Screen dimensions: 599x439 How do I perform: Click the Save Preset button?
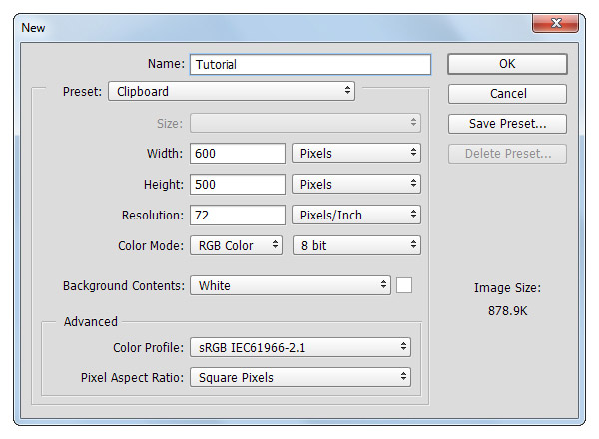pos(507,124)
